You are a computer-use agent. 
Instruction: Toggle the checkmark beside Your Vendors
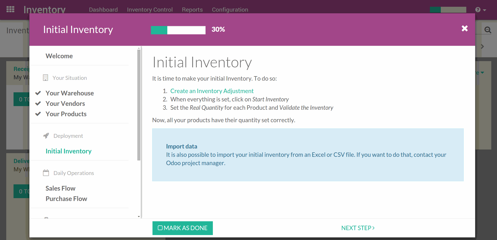click(x=38, y=103)
